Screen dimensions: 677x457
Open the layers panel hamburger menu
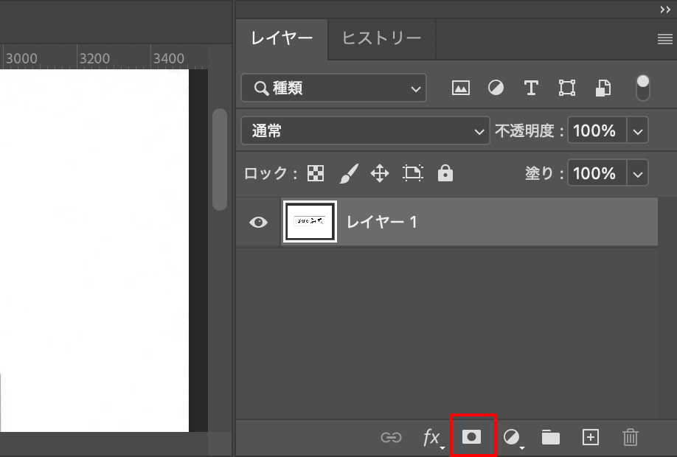664,40
